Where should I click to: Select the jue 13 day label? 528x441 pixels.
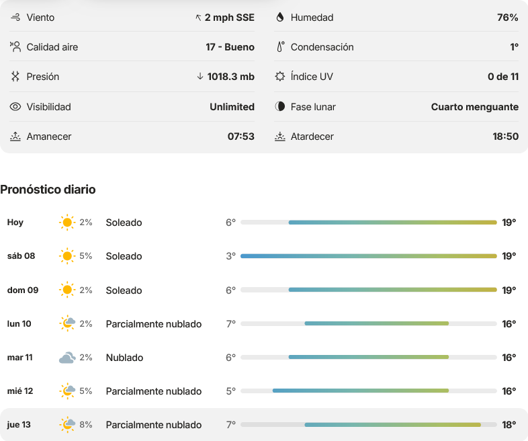coord(19,425)
